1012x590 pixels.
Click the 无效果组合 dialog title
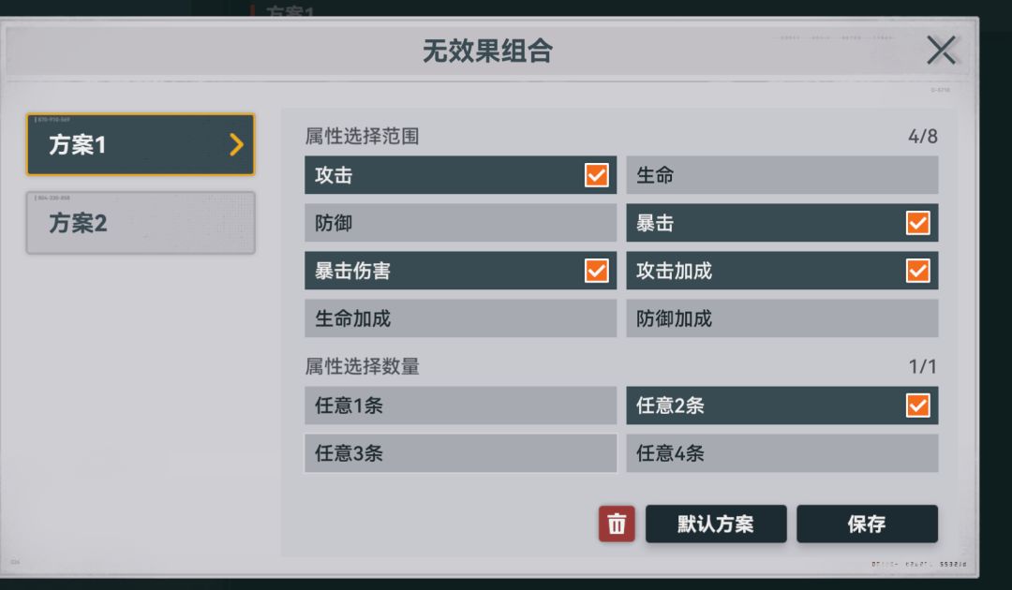pos(487,51)
